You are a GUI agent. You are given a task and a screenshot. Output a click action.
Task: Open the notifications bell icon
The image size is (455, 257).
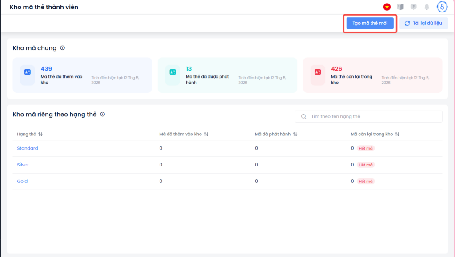click(427, 7)
